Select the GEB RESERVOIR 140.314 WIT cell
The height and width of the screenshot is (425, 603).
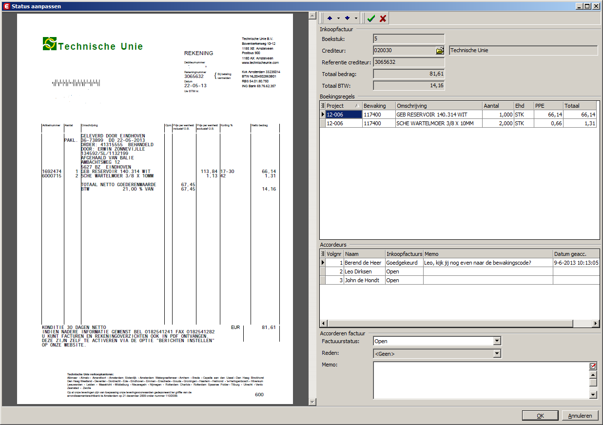pos(439,115)
